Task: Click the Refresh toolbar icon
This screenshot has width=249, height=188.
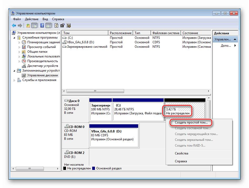Action: [x=56, y=25]
